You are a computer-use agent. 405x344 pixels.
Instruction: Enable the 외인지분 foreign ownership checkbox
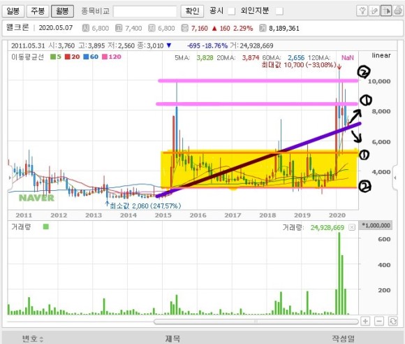tap(279, 11)
